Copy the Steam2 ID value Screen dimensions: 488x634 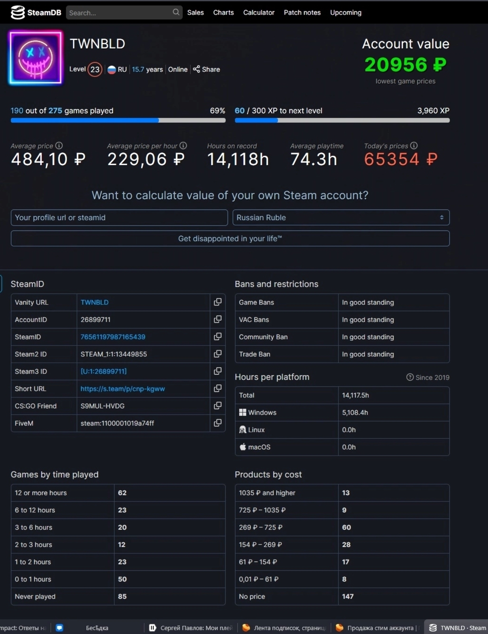click(217, 354)
